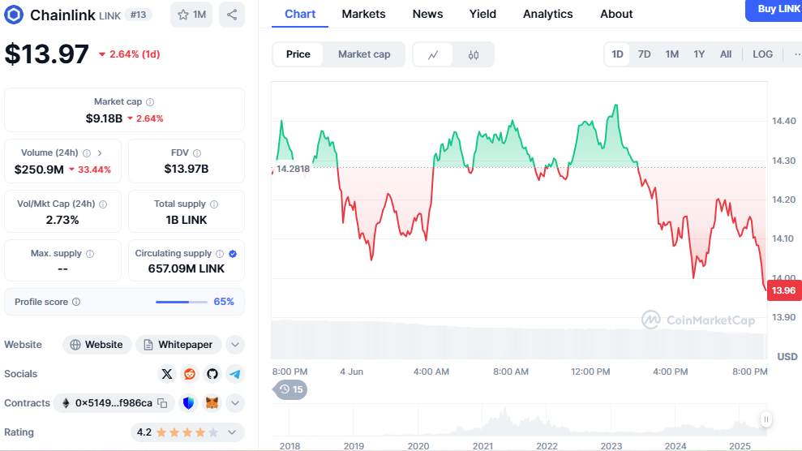The height and width of the screenshot is (451, 802).
Task: Expand more Contracts dropdown
Action: [235, 403]
